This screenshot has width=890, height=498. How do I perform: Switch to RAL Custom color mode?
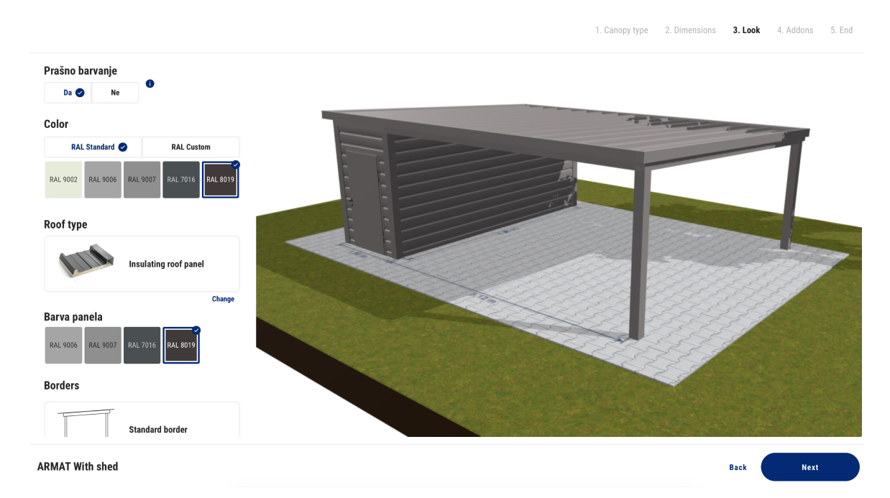coord(191,147)
